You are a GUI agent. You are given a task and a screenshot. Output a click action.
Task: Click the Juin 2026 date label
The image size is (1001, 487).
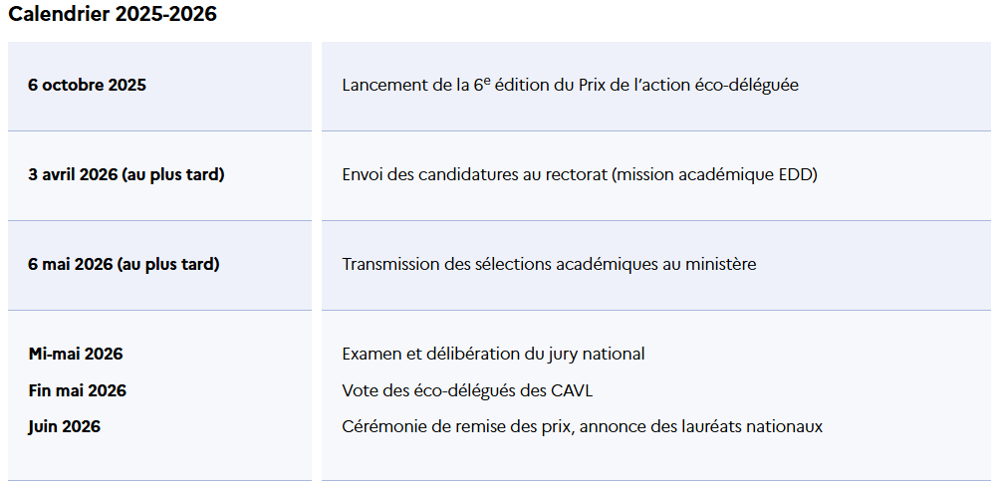(x=65, y=427)
